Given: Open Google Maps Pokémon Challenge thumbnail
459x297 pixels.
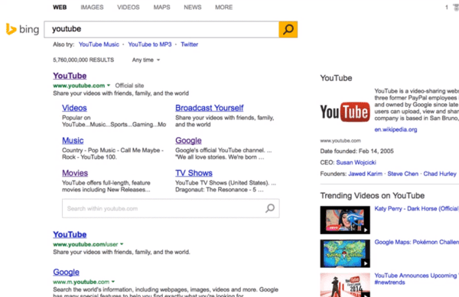Looking at the screenshot, I should tap(345, 253).
